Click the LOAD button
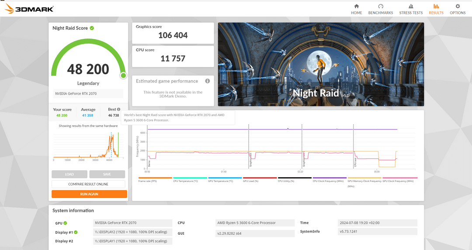472x250 pixels. (x=69, y=174)
